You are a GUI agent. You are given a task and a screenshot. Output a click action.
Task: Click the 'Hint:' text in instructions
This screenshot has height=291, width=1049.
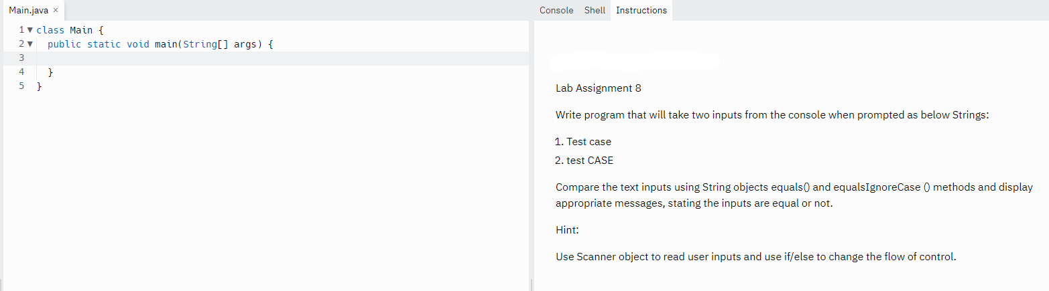click(567, 230)
